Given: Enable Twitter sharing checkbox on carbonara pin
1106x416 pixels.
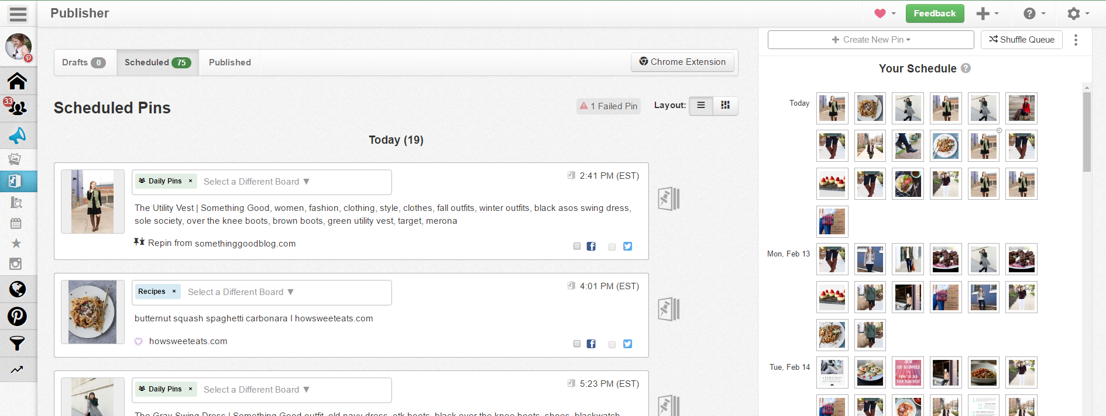Looking at the screenshot, I should coord(612,345).
